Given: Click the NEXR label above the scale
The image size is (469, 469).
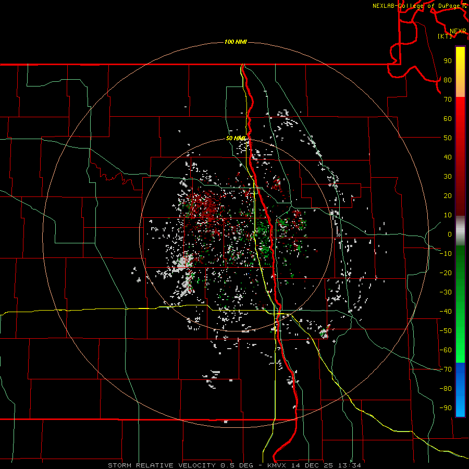Looking at the screenshot, I should coord(458,31).
